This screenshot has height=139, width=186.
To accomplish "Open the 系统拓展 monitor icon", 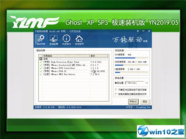I will pyautogui.click(x=53, y=40).
